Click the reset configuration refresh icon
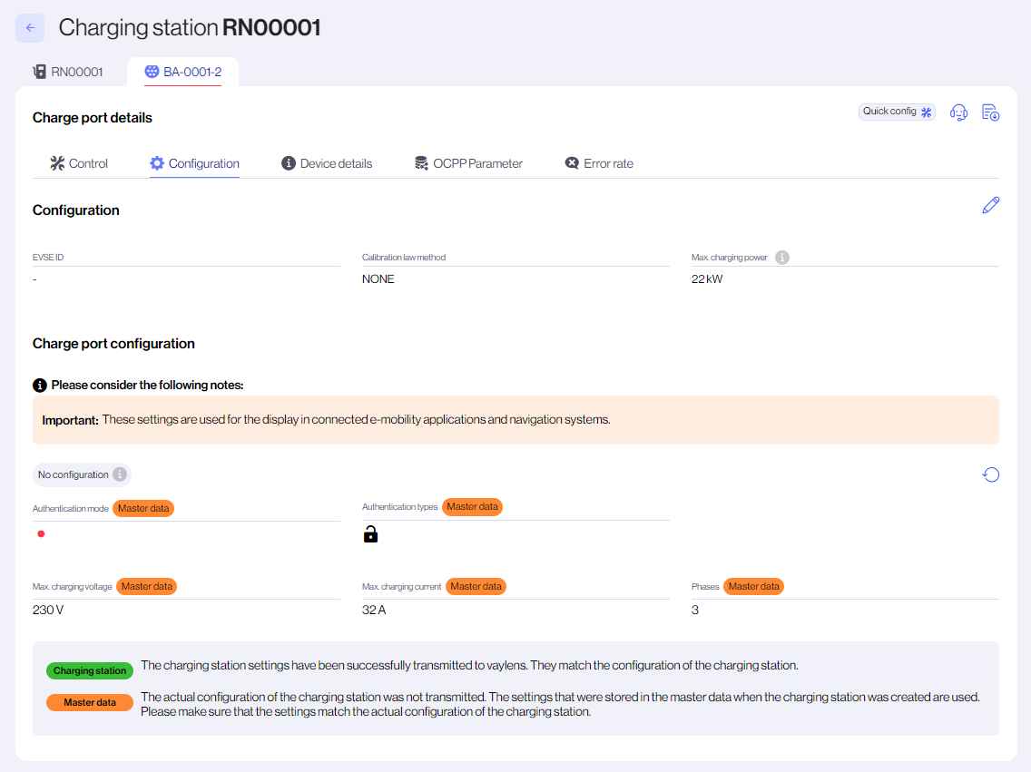This screenshot has width=1031, height=772. 991,474
